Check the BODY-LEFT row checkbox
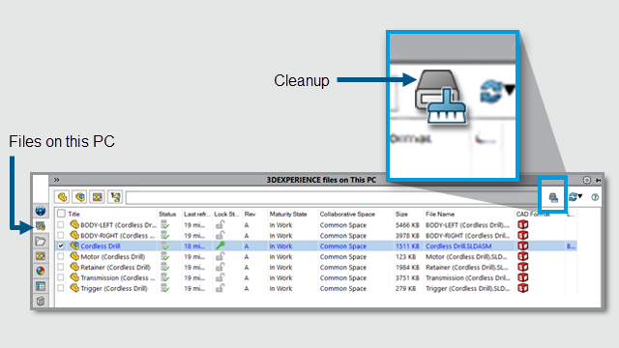Screen dimensions: 619x348 pos(60,225)
